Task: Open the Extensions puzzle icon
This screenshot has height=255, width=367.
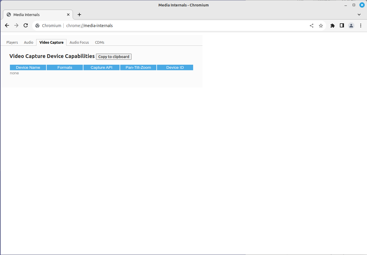Action: (332, 26)
